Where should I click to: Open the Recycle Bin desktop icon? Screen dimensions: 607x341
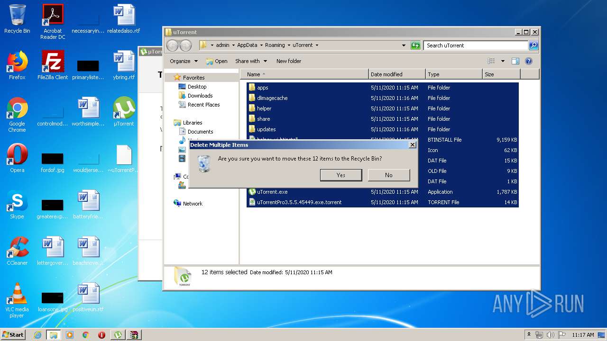pyautogui.click(x=17, y=19)
